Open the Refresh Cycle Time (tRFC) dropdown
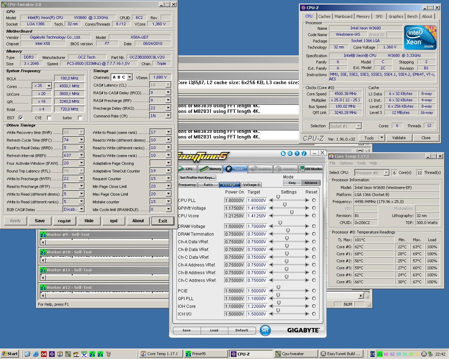Image resolution: width=449 pixels, height=359 pixels. tap(81, 140)
